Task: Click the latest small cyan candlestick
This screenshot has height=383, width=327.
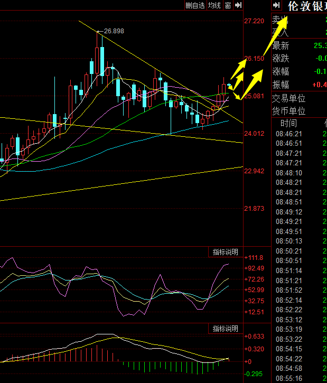Action: 229,85
